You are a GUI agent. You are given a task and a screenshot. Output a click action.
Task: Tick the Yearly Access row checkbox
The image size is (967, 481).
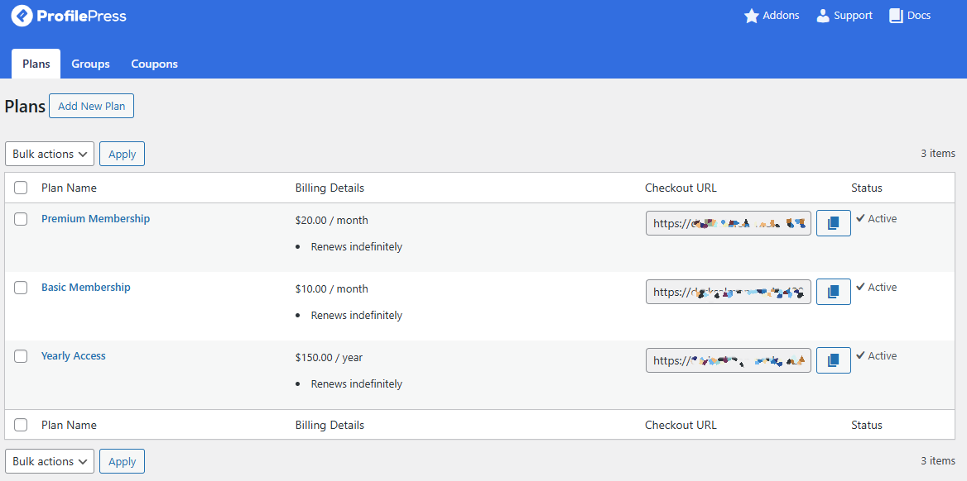(x=21, y=356)
